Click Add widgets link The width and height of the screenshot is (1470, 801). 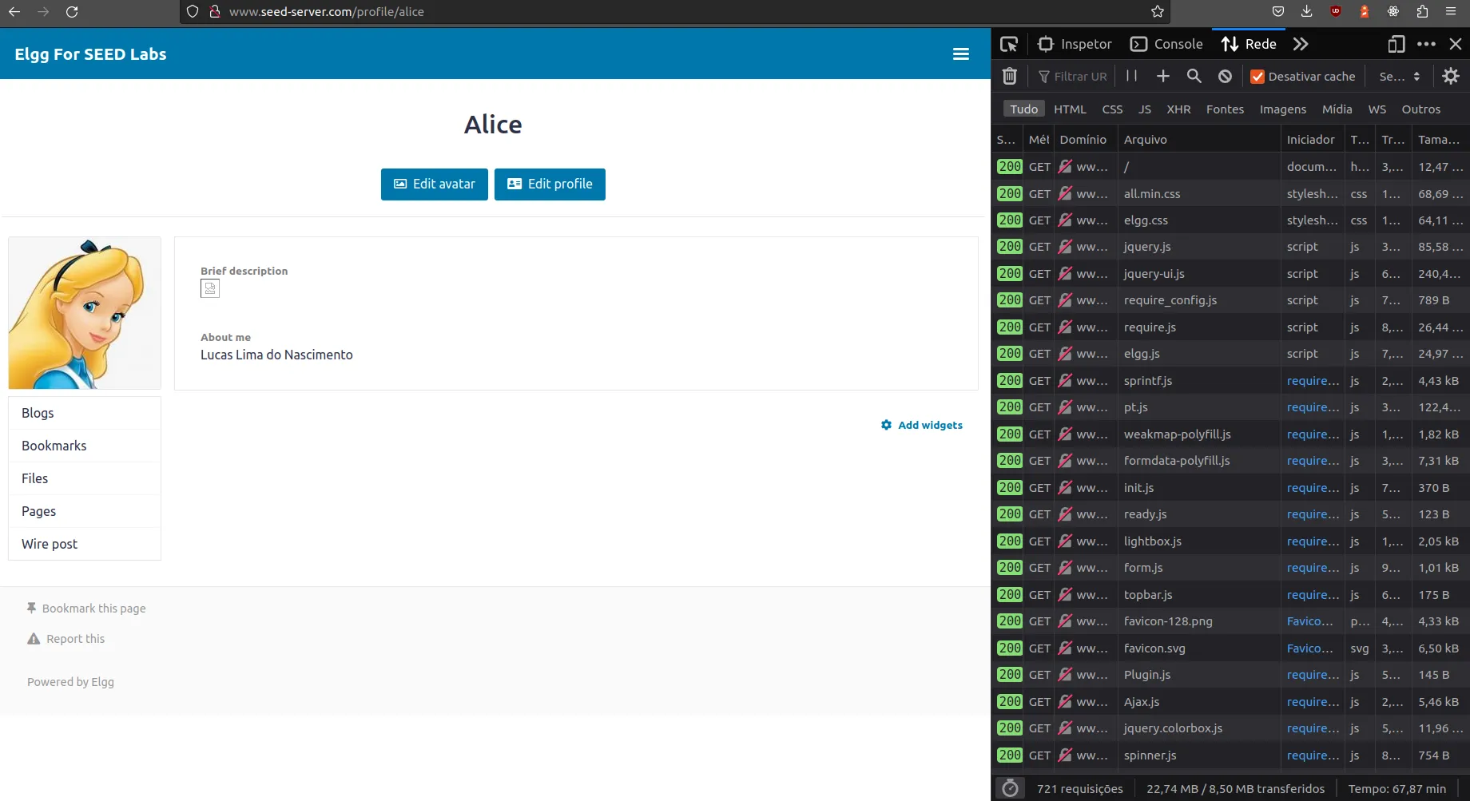tap(922, 425)
